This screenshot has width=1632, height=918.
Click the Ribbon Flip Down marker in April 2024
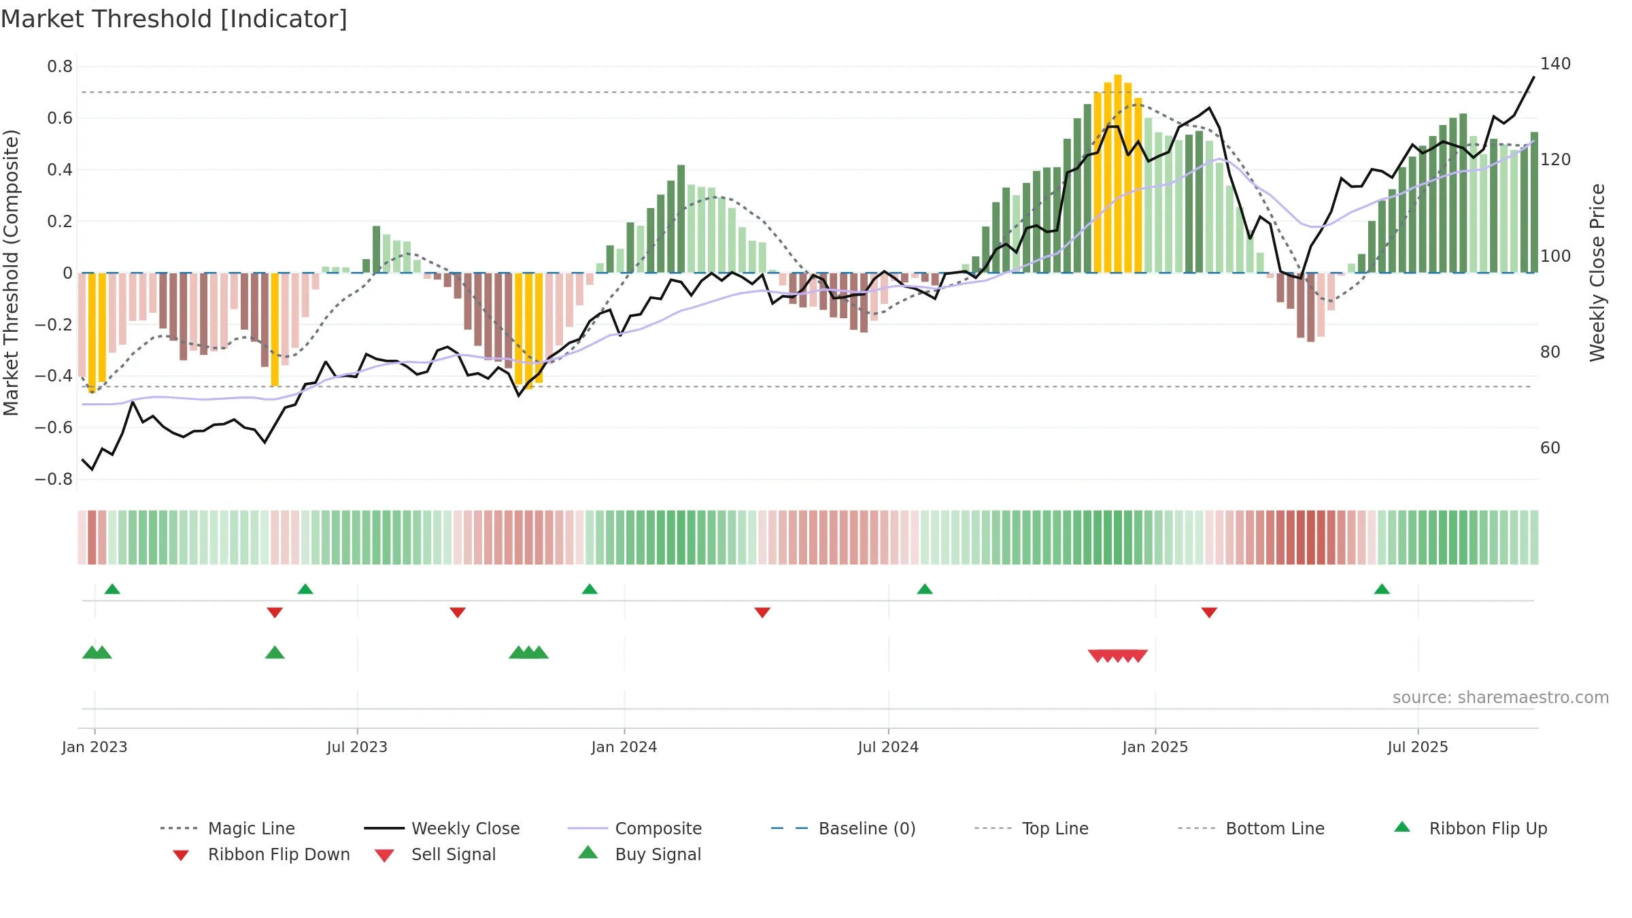tap(762, 613)
